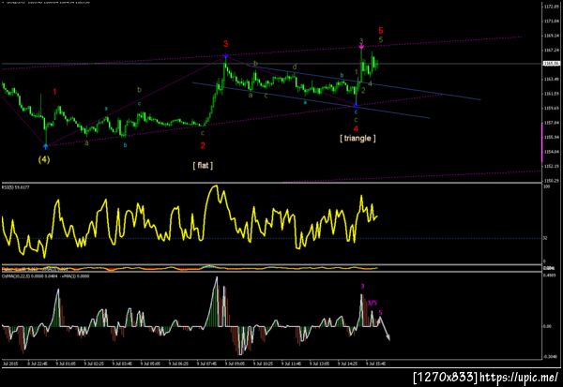This screenshot has height=387, width=563.
Task: Click the 1150.29 price axis value
Action: click(x=551, y=181)
